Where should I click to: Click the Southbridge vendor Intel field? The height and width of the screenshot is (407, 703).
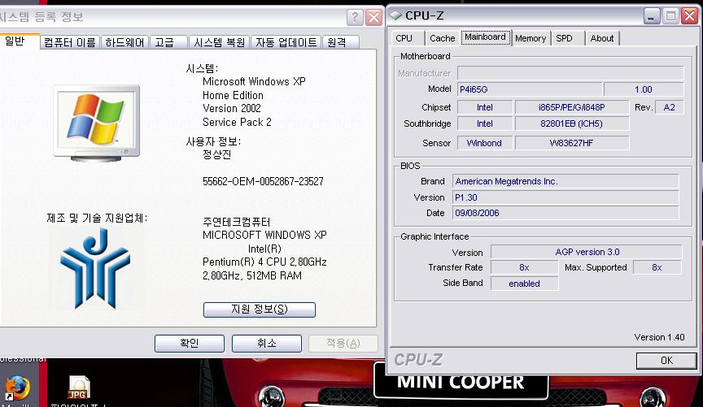pyautogui.click(x=485, y=123)
